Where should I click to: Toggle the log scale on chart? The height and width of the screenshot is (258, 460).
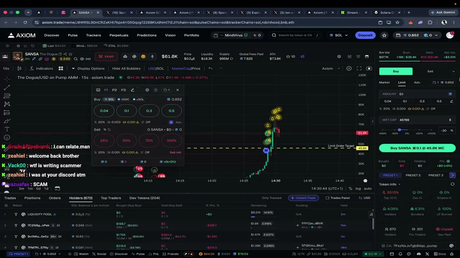[x=358, y=188]
